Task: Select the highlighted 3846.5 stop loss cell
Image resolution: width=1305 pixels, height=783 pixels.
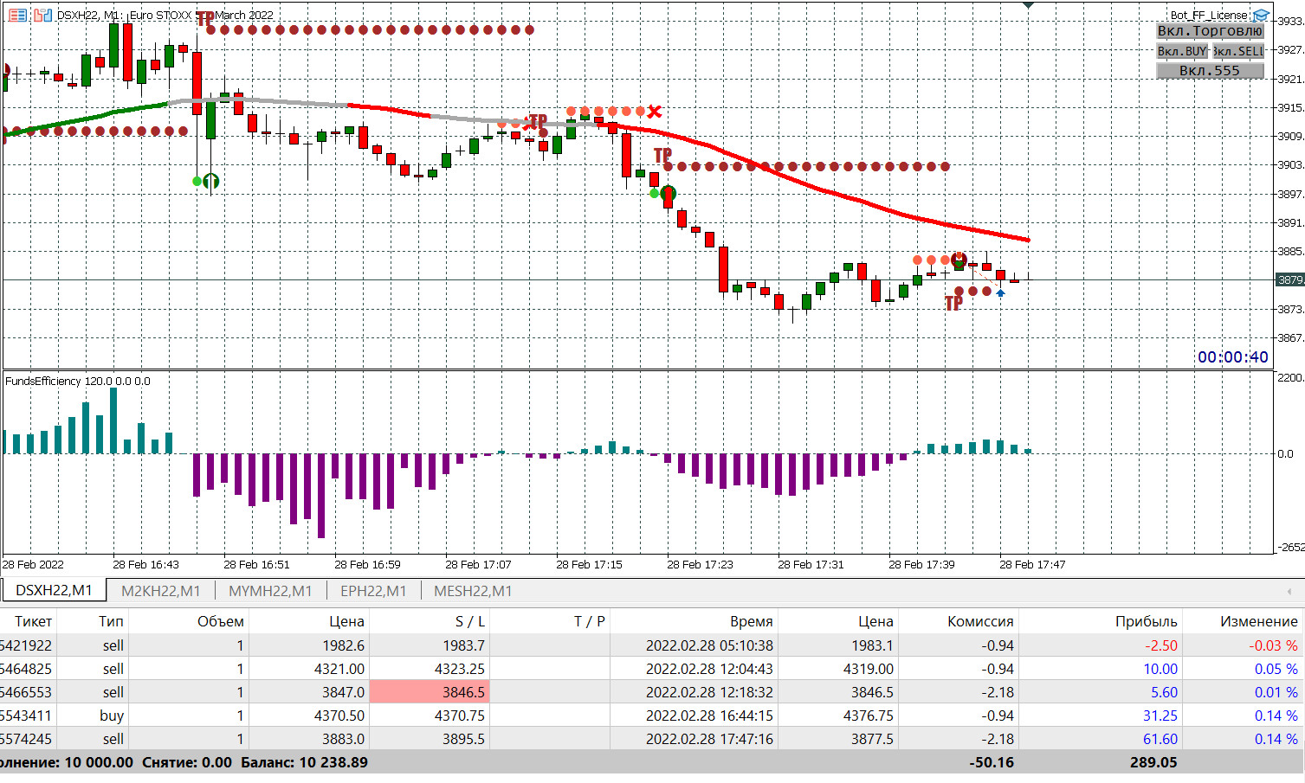Action: coord(430,692)
